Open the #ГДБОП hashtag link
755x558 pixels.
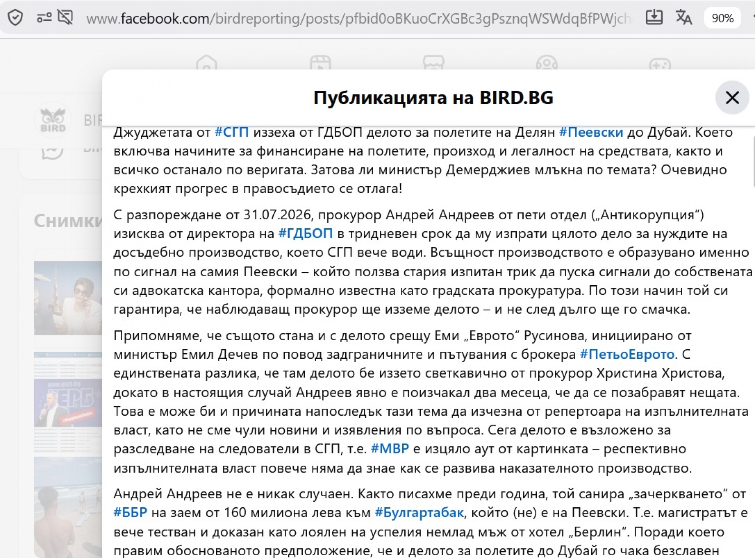click(306, 234)
